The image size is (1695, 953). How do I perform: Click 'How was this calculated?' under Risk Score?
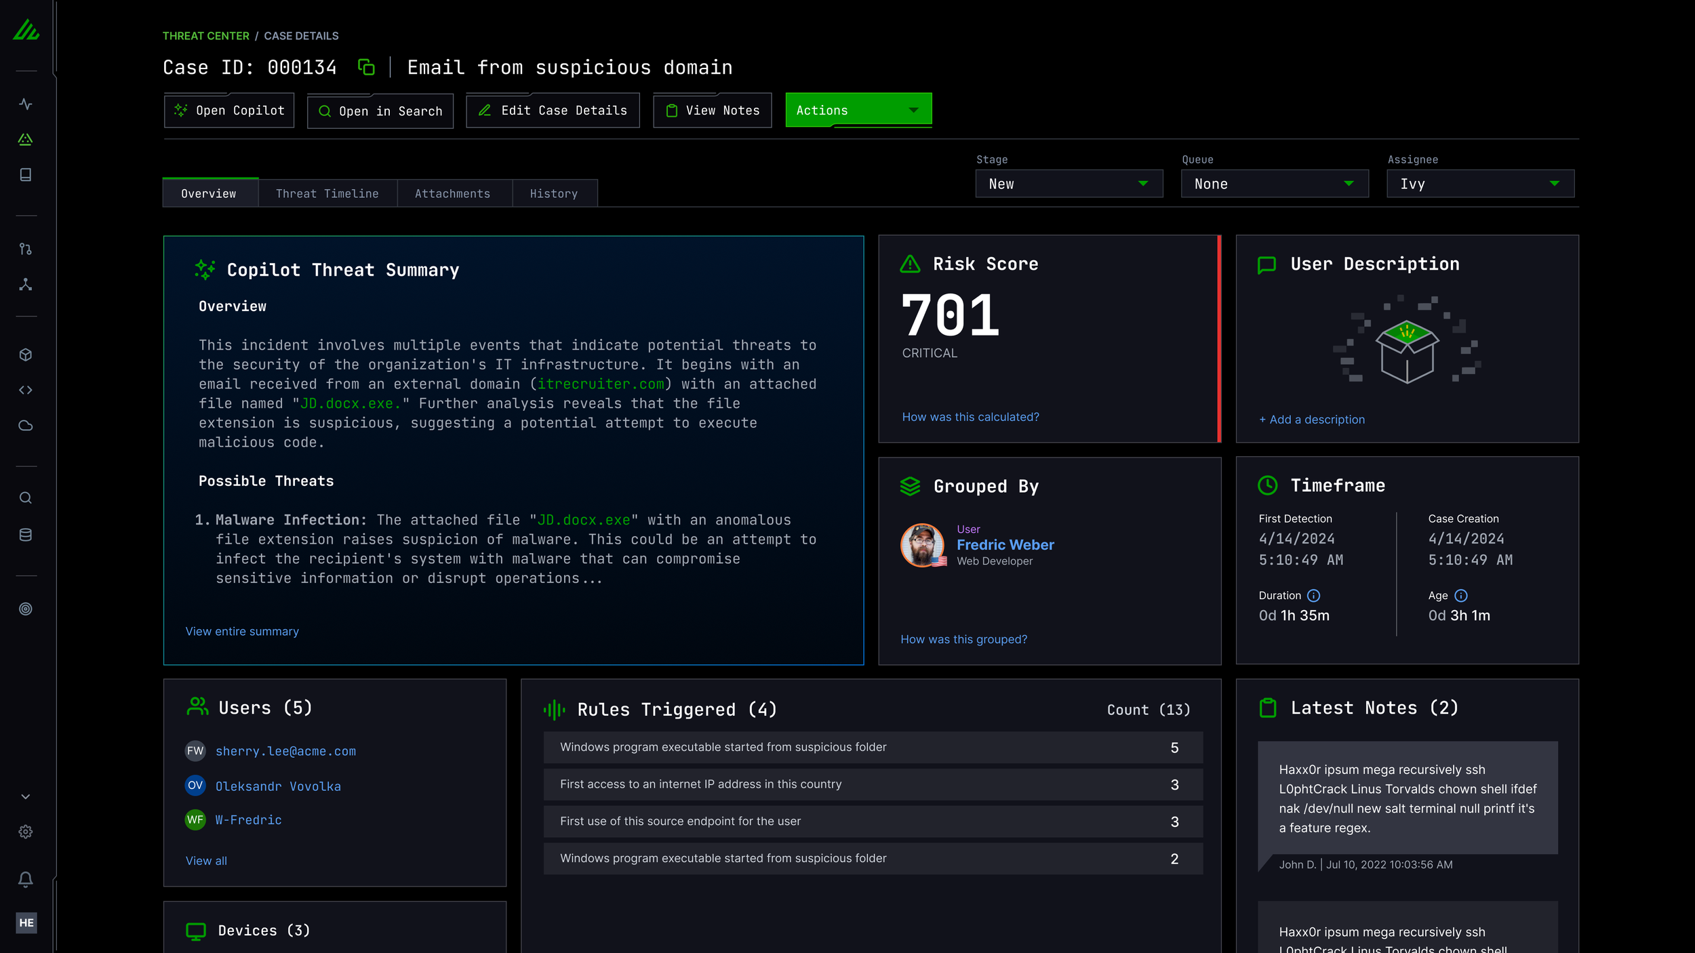(970, 416)
